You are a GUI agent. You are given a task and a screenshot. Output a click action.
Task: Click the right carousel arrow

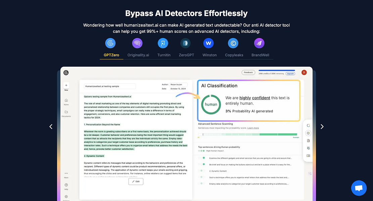click(322, 127)
